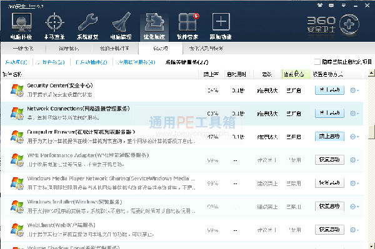Select the Security Center(安全中心) service name
The image size is (375, 249).
pos(60,85)
